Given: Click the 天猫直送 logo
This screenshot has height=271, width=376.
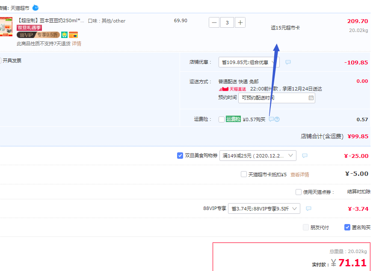Looking at the screenshot, I should [232, 89].
